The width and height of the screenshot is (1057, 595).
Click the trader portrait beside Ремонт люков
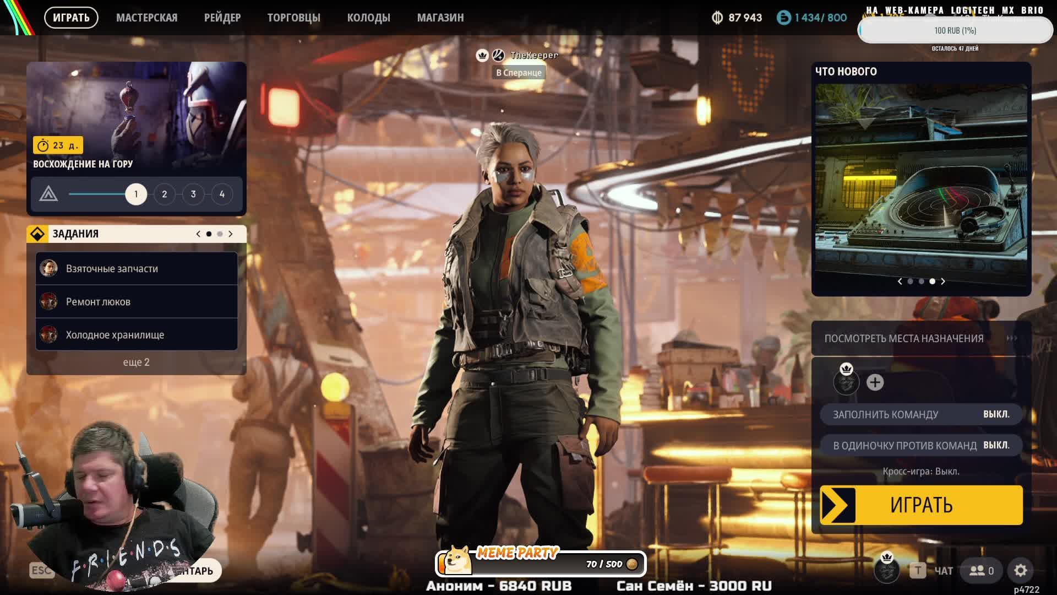[49, 301]
